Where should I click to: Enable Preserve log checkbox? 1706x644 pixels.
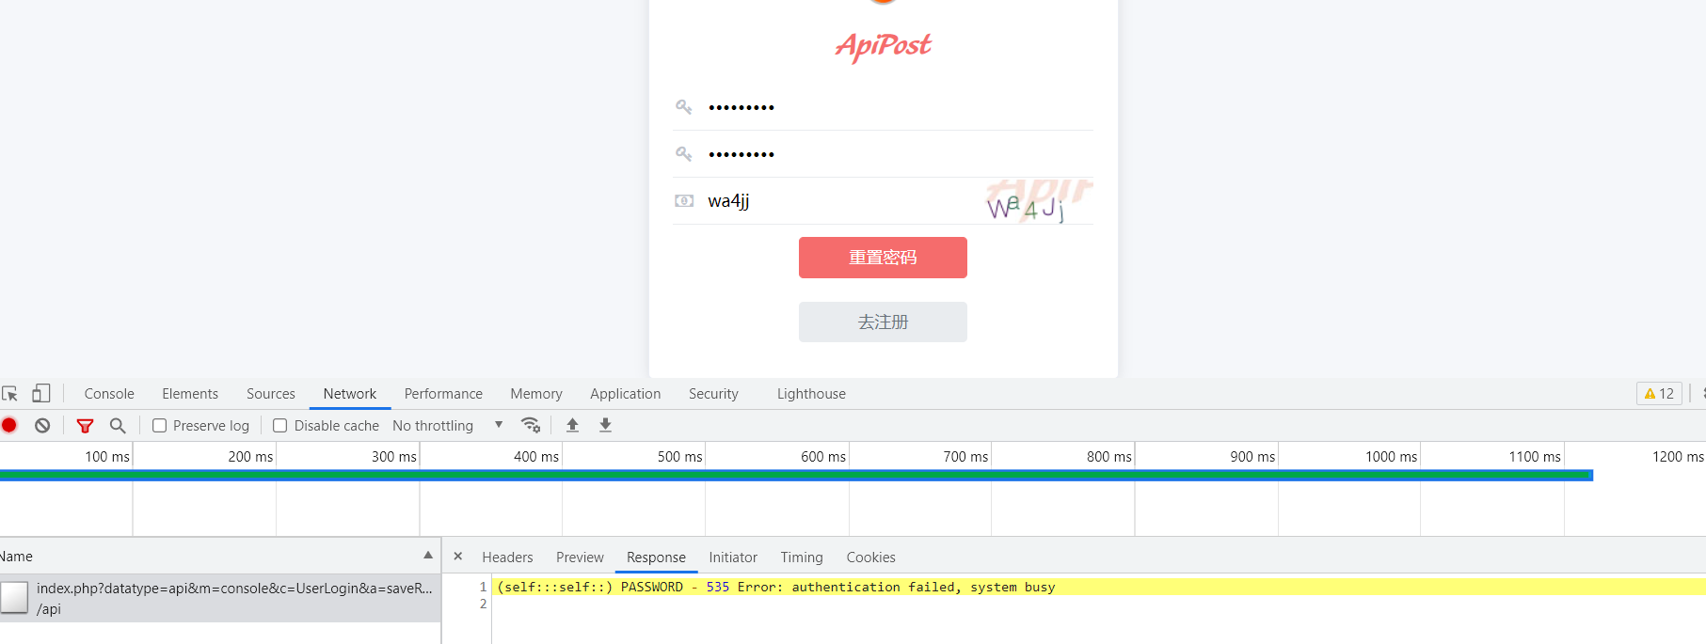[x=160, y=426]
